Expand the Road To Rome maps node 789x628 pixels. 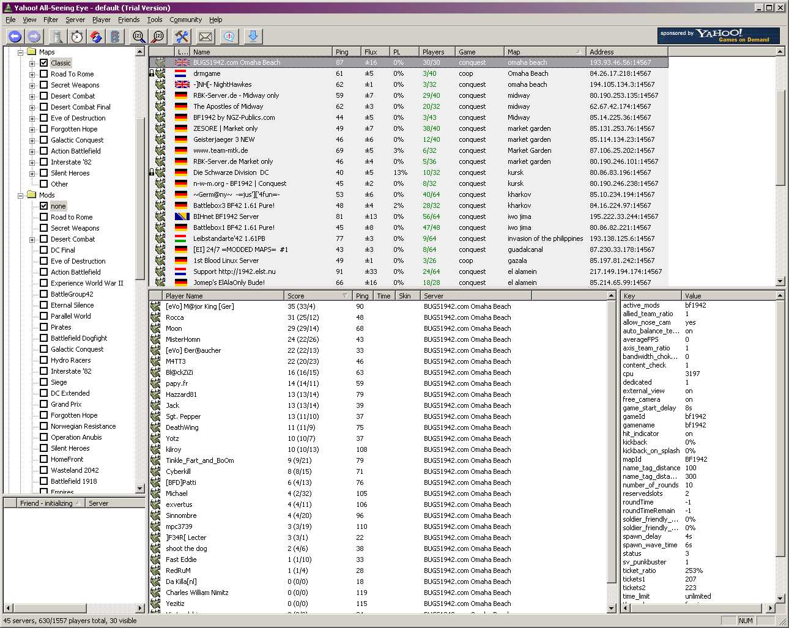point(32,74)
